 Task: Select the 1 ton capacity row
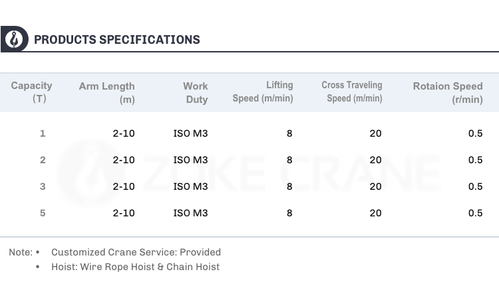[x=249, y=133]
